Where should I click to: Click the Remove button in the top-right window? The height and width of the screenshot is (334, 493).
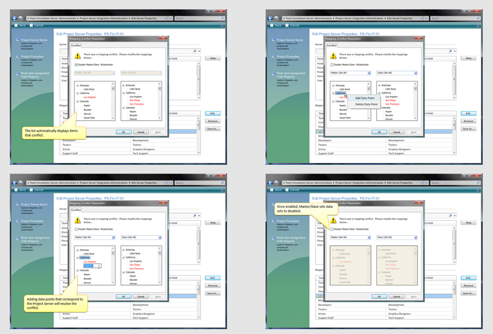468,121
